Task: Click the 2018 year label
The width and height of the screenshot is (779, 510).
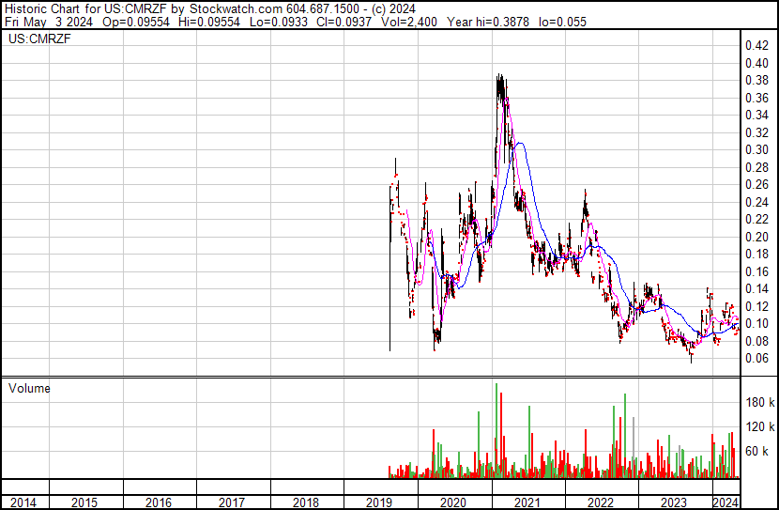Action: [306, 503]
